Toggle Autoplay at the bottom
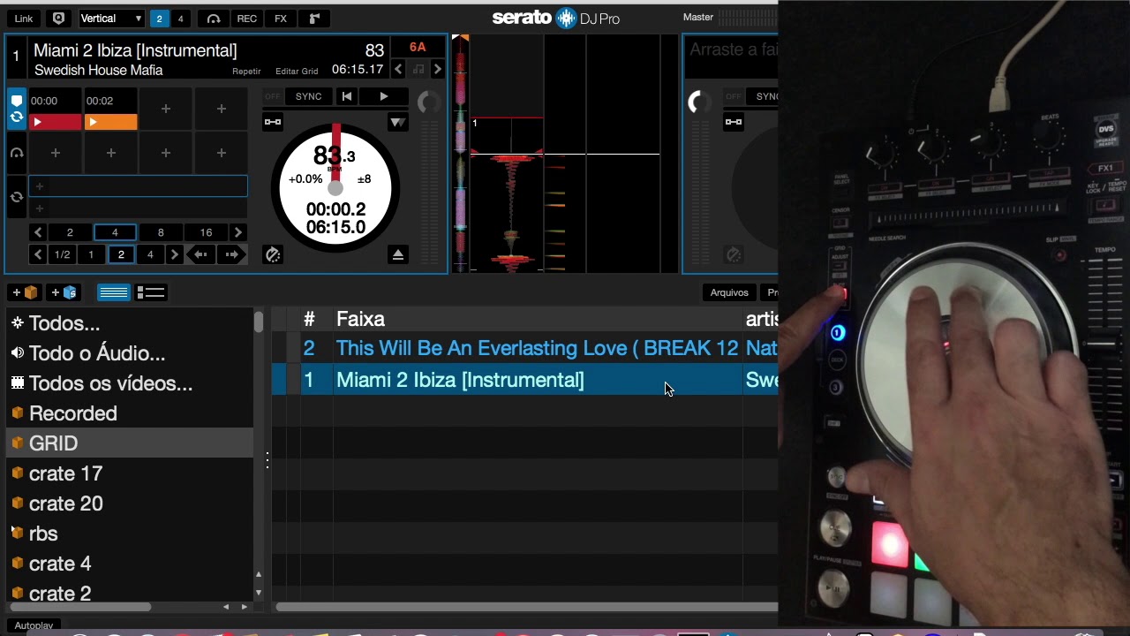The height and width of the screenshot is (636, 1130). [x=34, y=625]
